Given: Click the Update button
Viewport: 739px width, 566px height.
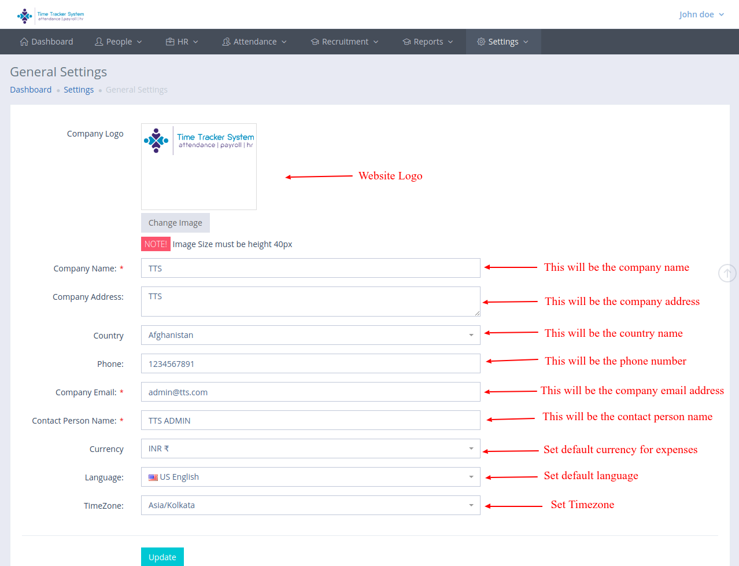Looking at the screenshot, I should coord(162,557).
